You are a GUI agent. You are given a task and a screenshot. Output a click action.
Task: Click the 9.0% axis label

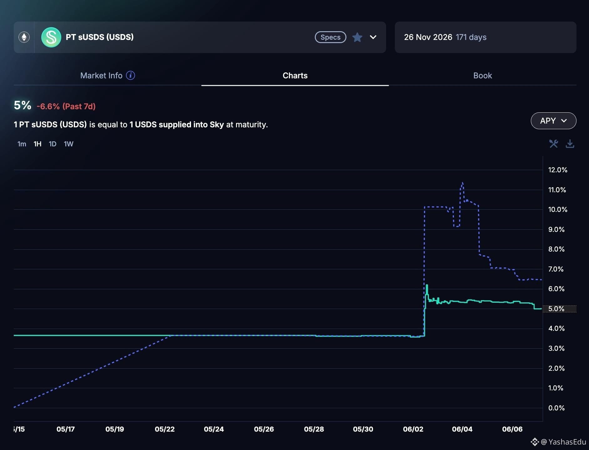(556, 229)
